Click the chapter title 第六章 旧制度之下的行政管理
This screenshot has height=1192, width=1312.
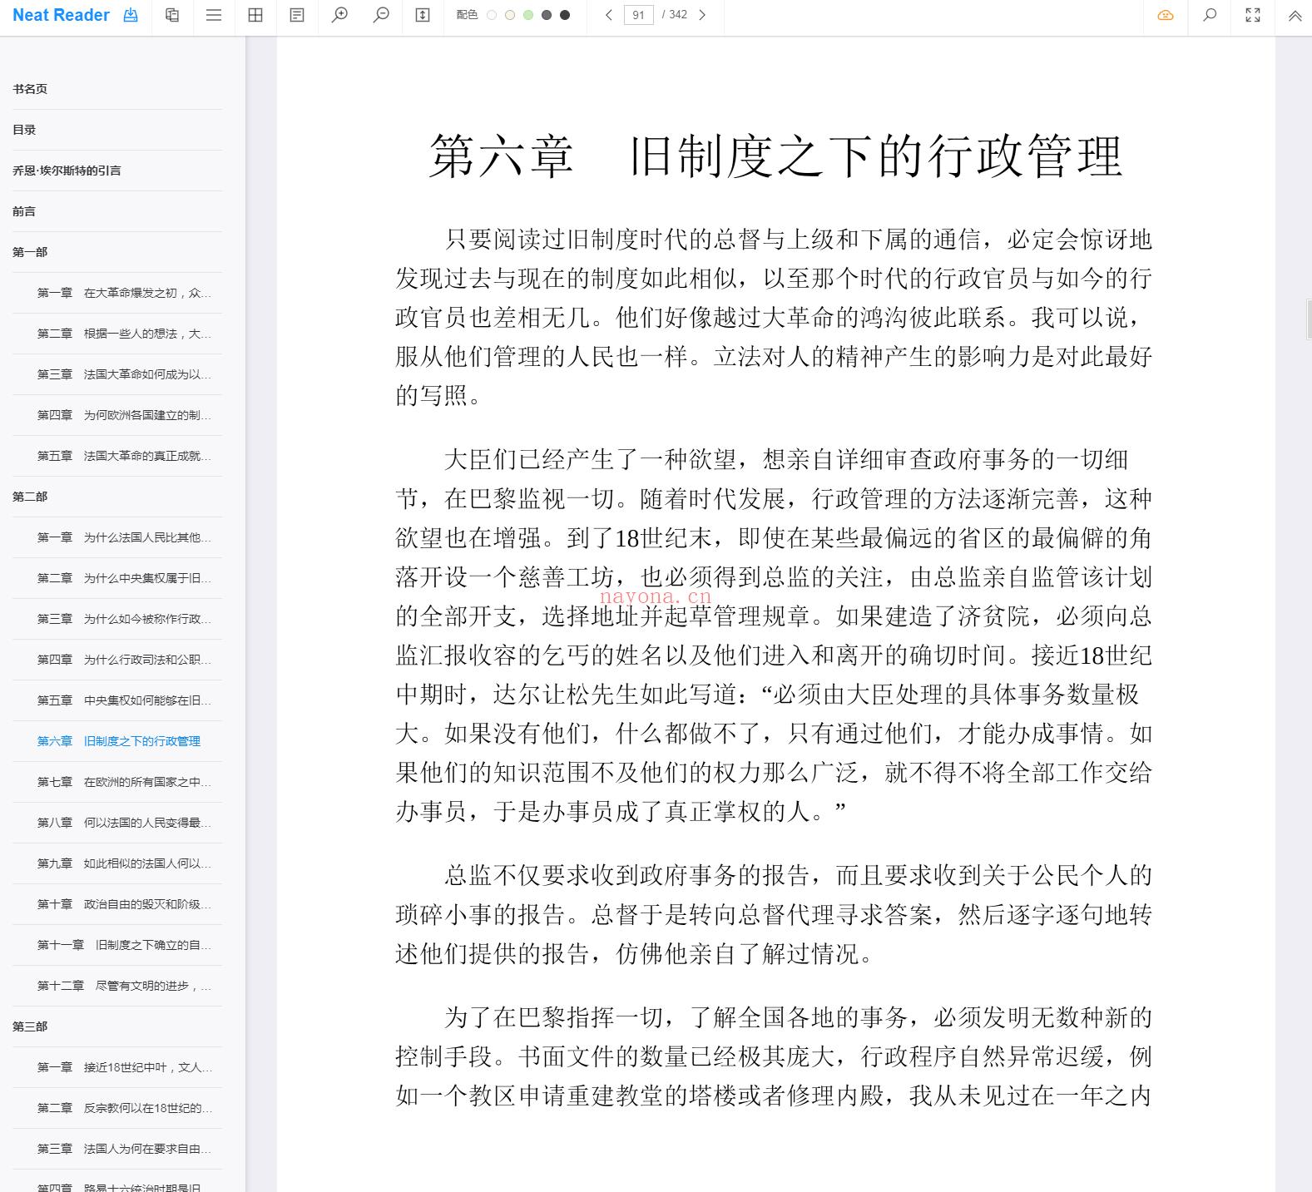775,156
